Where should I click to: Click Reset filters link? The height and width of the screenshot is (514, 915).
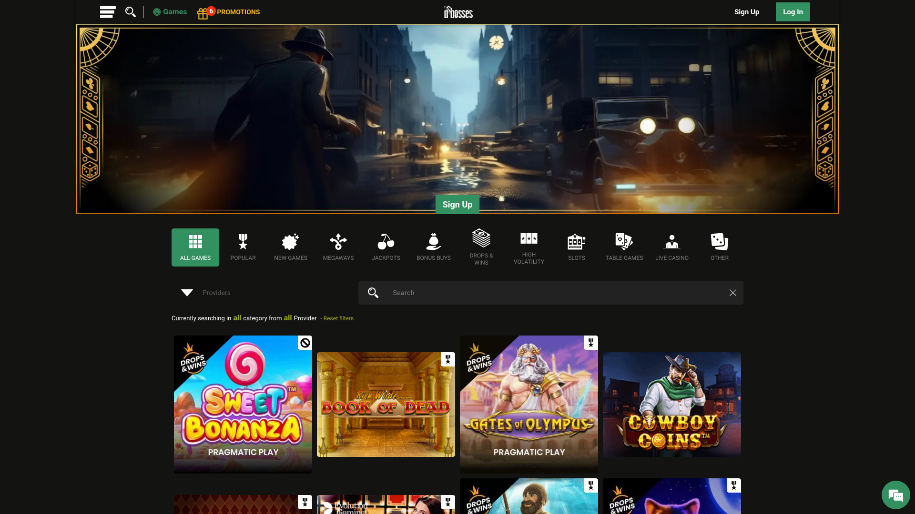[338, 318]
